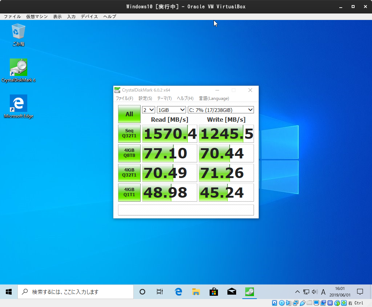
Task: Click the Windows taskbar search box
Action: 76,292
